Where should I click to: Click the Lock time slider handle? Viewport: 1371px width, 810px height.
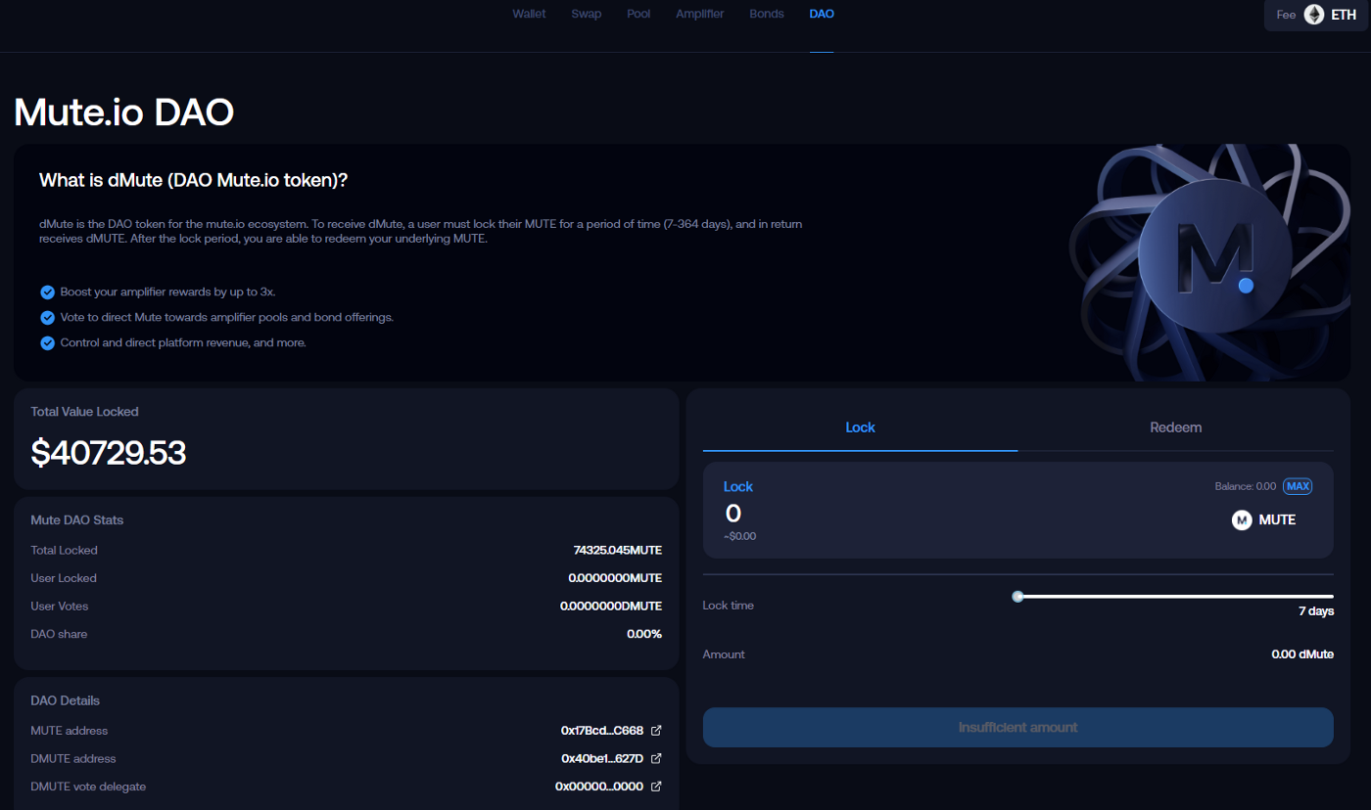pyautogui.click(x=1018, y=596)
